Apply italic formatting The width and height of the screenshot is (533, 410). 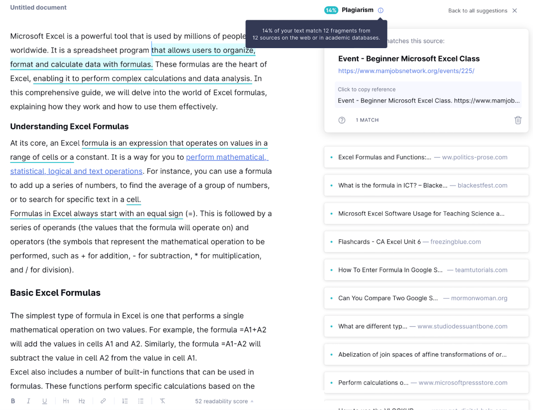tap(28, 401)
